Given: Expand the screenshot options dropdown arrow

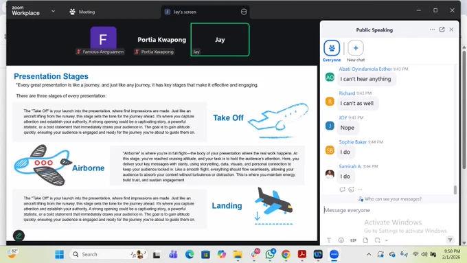Looking at the screenshot, I should pyautogui.click(x=386, y=240).
